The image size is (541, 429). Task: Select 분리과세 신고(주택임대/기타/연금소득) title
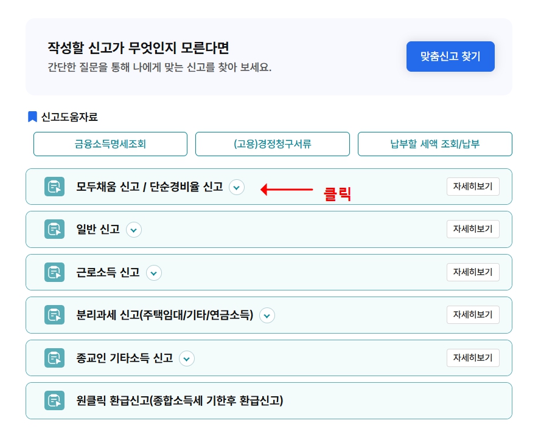click(164, 315)
